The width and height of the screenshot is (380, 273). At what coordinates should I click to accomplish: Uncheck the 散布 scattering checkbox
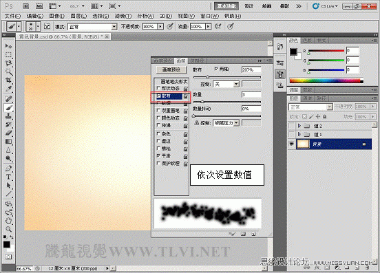pyautogui.click(x=159, y=96)
